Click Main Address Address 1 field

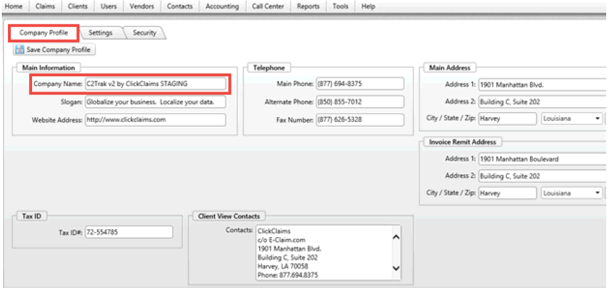click(x=543, y=84)
